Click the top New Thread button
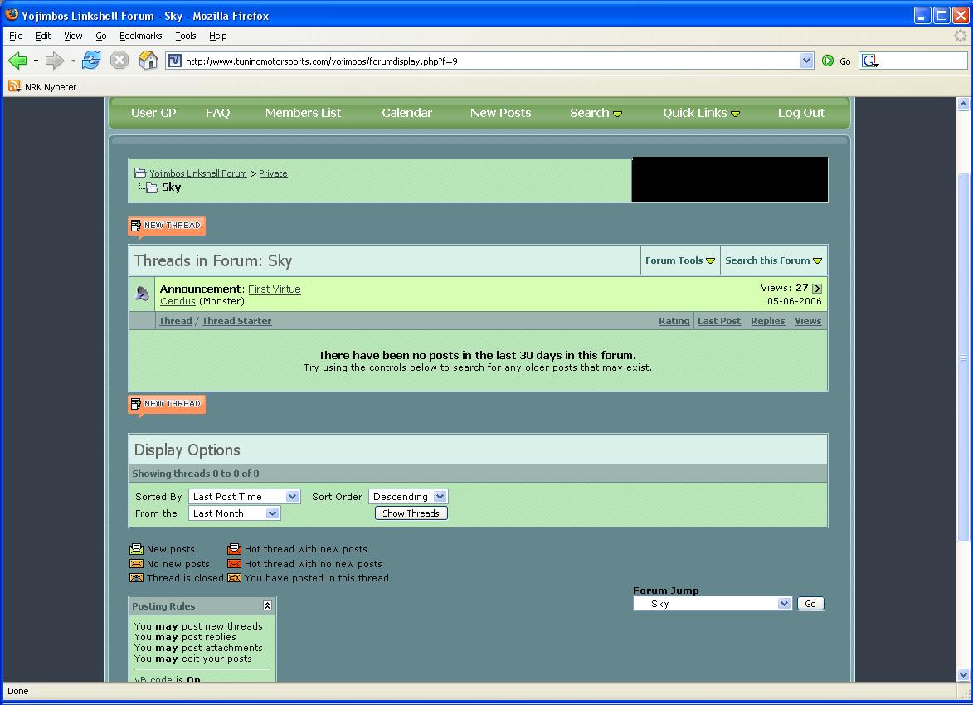 pyautogui.click(x=167, y=226)
